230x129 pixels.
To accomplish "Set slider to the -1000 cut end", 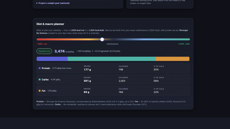I will coord(37,39).
